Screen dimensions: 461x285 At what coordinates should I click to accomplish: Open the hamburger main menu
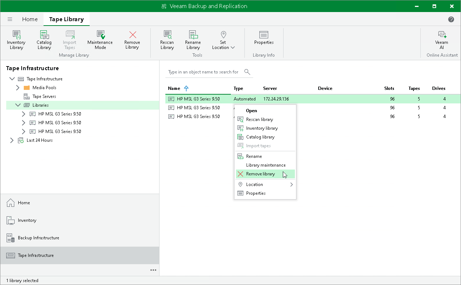(10, 19)
